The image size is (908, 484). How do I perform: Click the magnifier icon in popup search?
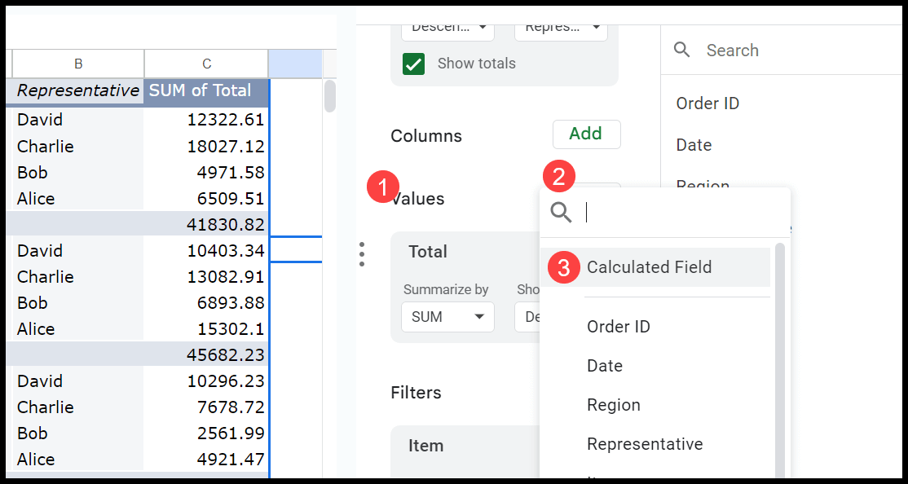(x=561, y=213)
